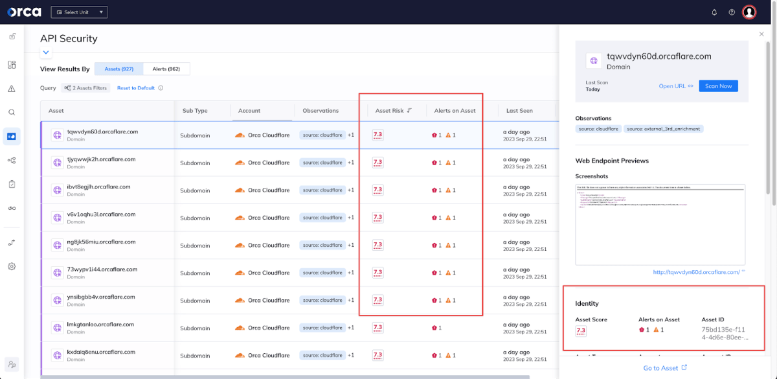Expand the chevron below API Security title
Image resolution: width=777 pixels, height=379 pixels.
click(x=45, y=52)
